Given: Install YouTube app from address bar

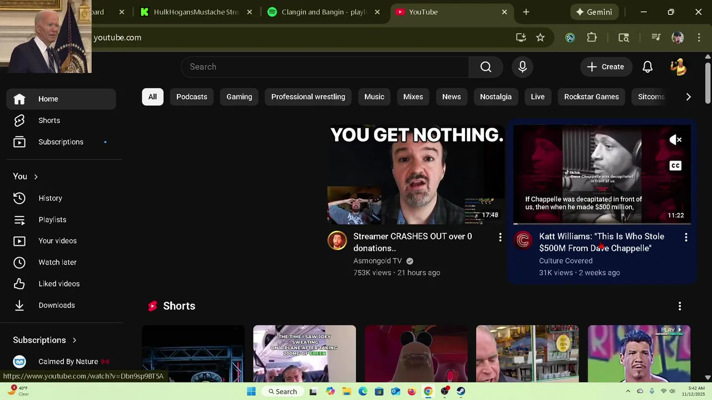Looking at the screenshot, I should tap(521, 37).
